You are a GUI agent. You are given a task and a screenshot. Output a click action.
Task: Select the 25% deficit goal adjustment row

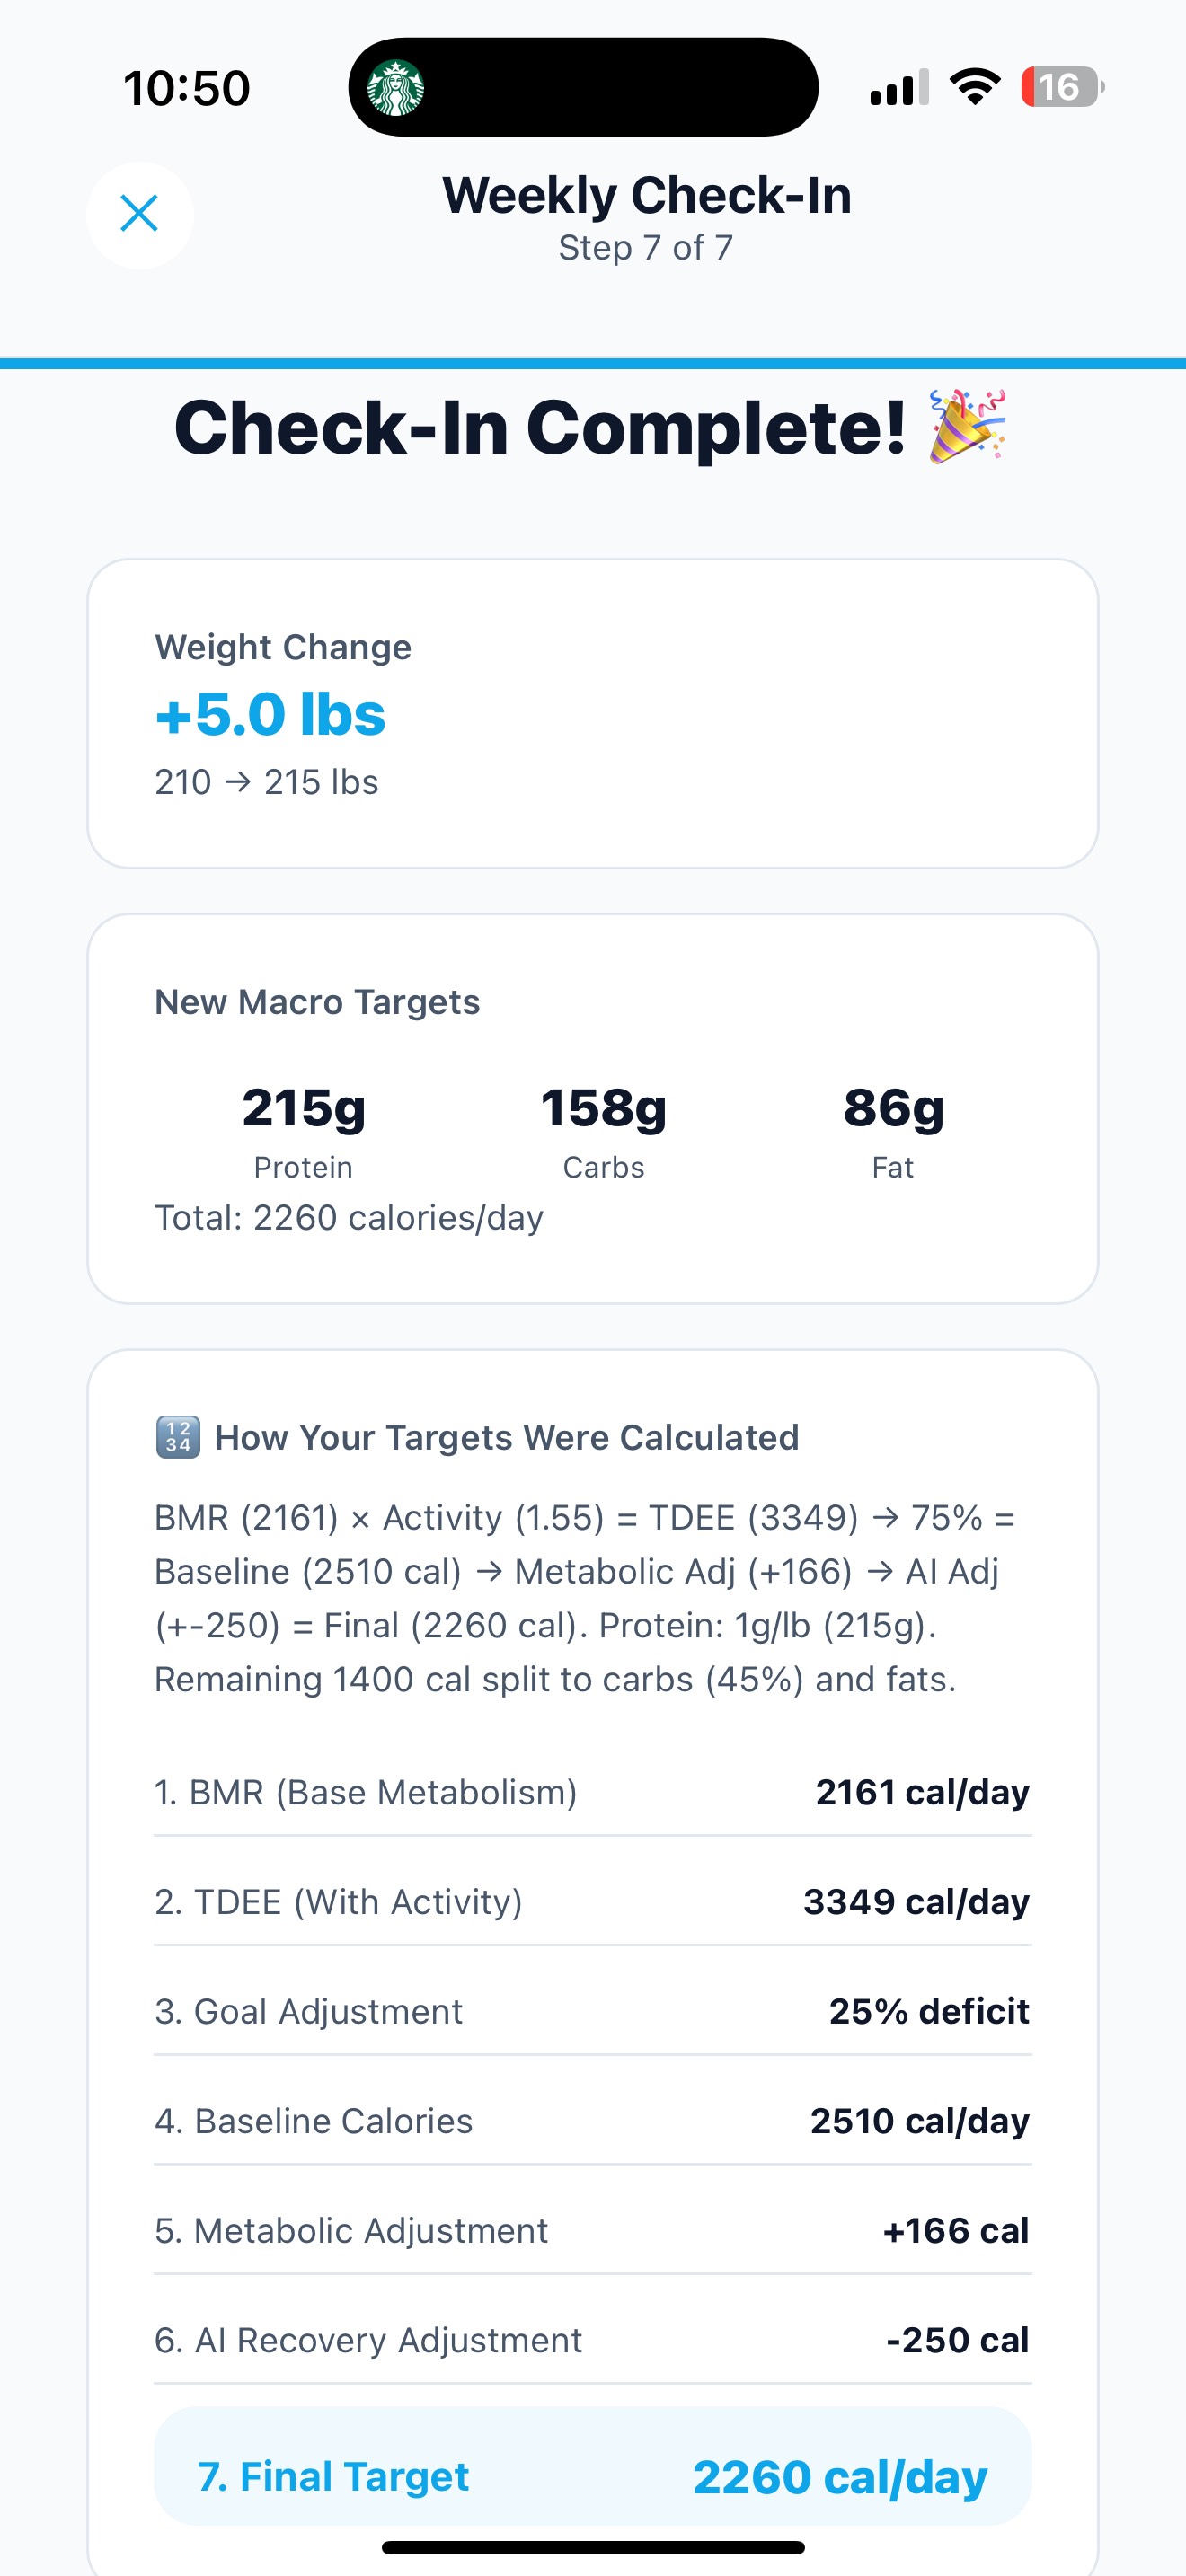(592, 2010)
